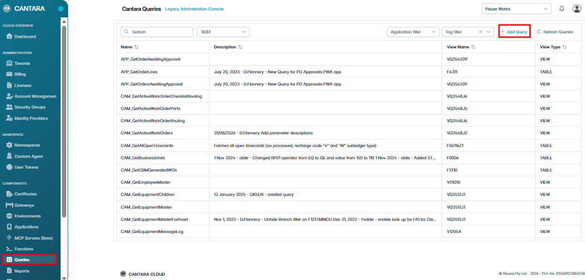The width and height of the screenshot is (585, 280).
Task: Expand the Pause Works dropdown
Action: 516,9
